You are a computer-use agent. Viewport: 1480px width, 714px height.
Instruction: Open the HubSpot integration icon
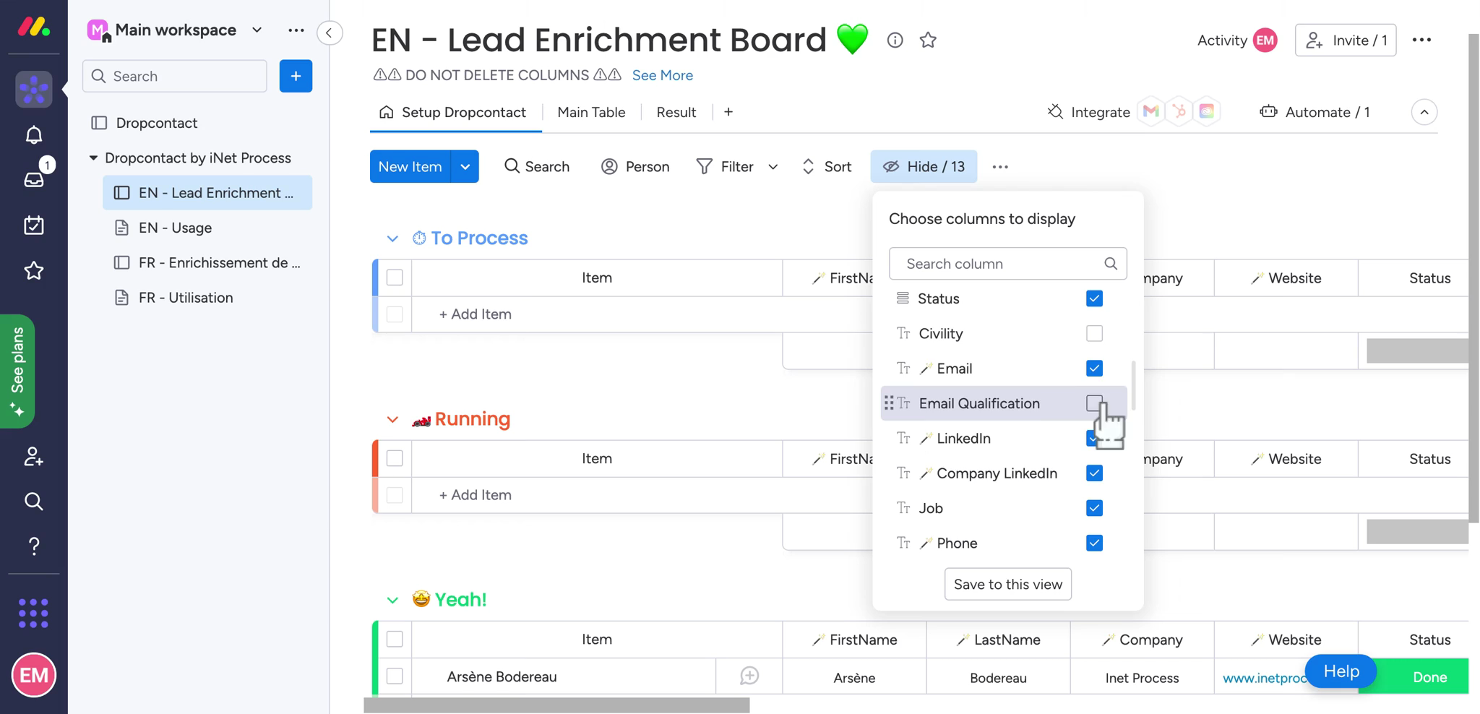pyautogui.click(x=1179, y=111)
